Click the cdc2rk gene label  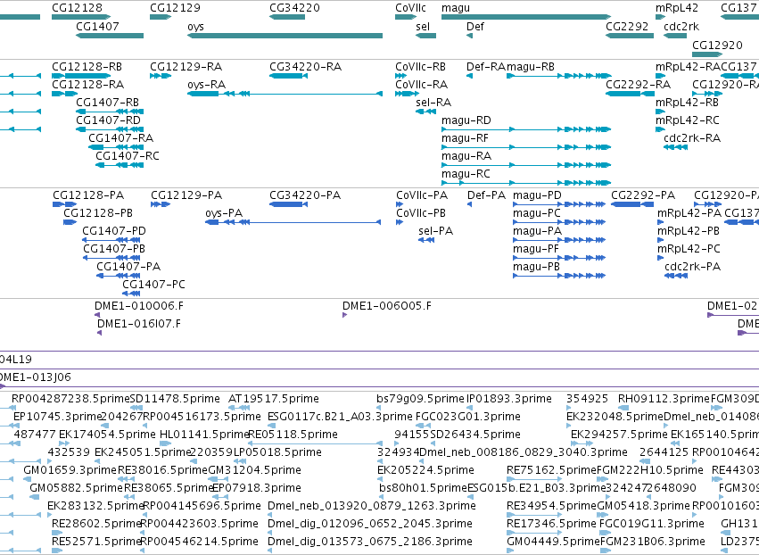pyautogui.click(x=681, y=26)
